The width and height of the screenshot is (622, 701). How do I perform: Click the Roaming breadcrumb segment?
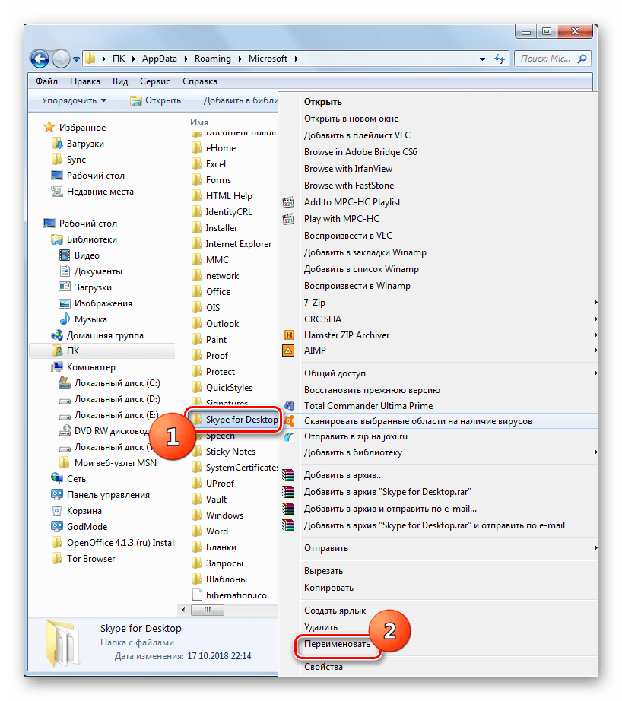click(x=212, y=59)
